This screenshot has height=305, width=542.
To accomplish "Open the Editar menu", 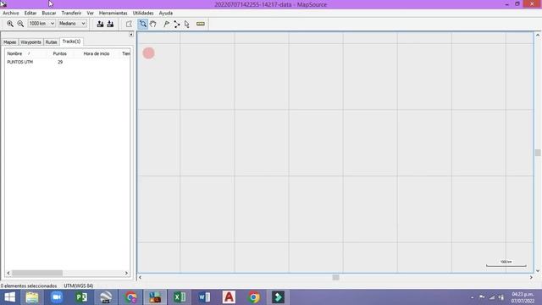I will (30, 13).
